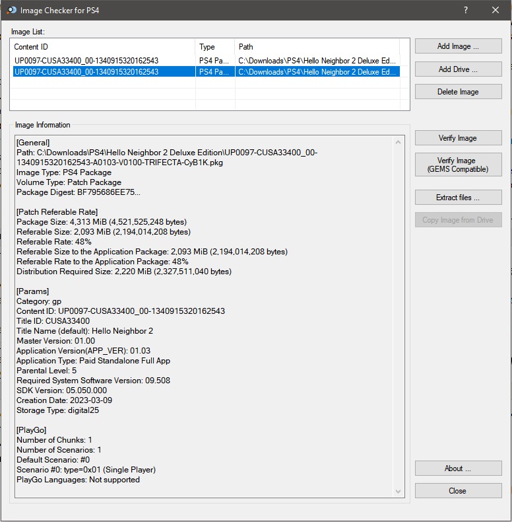
Task: Click the 'Title ID: CUSA33400' line
Action: 53,321
